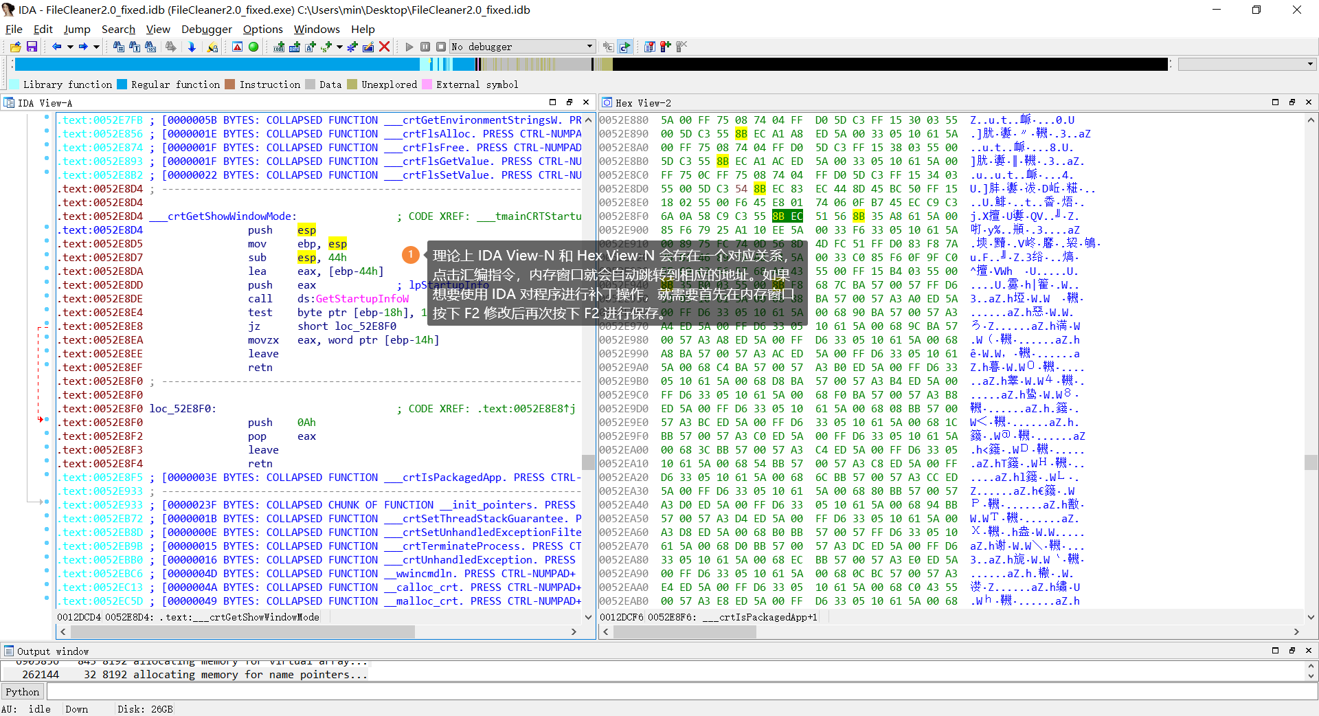Open the empty combo box beside navigation band

(x=1246, y=64)
